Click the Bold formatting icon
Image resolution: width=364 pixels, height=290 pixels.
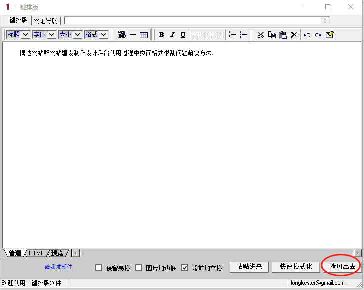pyautogui.click(x=161, y=35)
